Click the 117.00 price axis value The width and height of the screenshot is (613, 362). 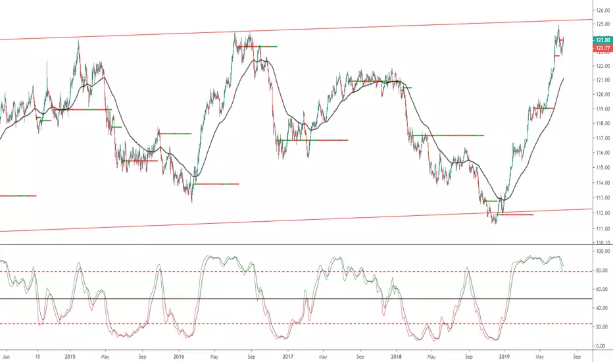[603, 138]
